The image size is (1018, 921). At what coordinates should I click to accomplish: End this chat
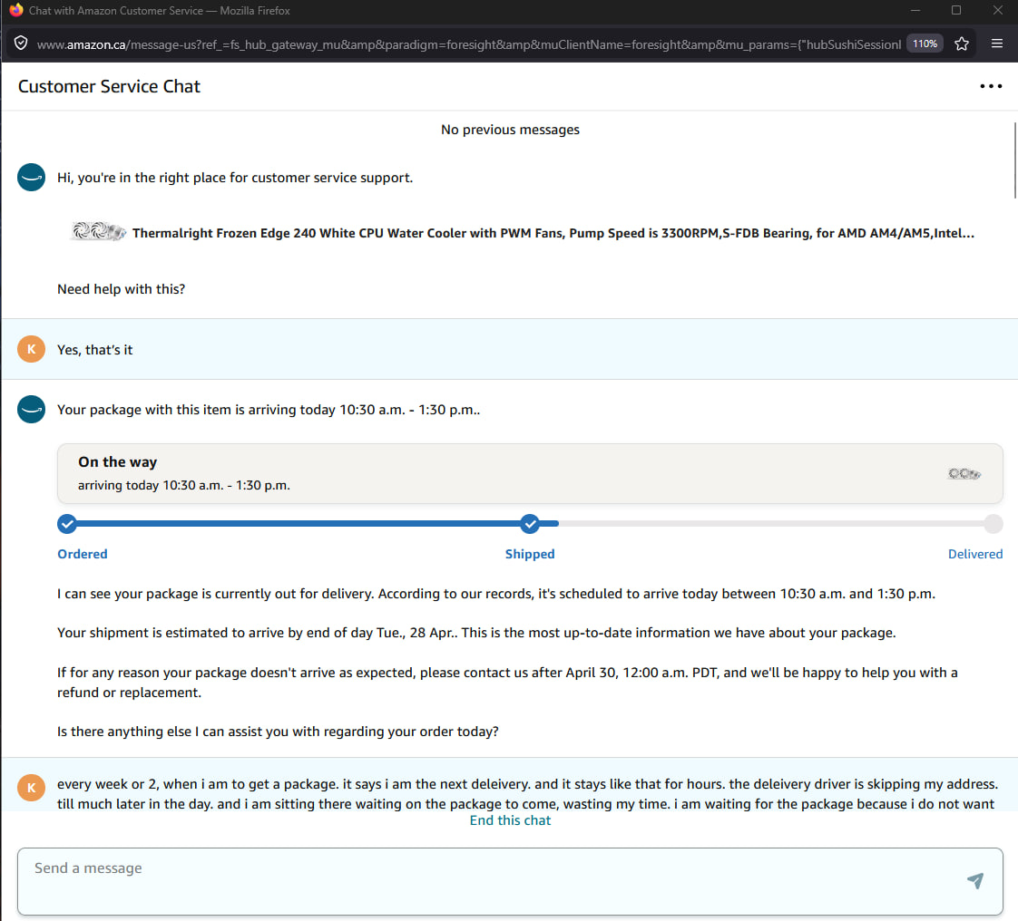tap(510, 820)
